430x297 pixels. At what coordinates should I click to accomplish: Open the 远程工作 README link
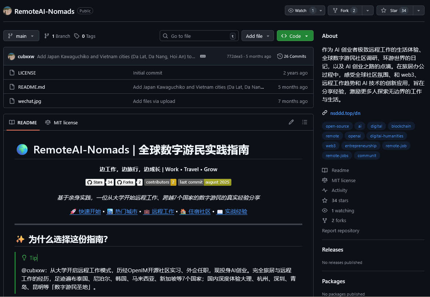(159, 212)
